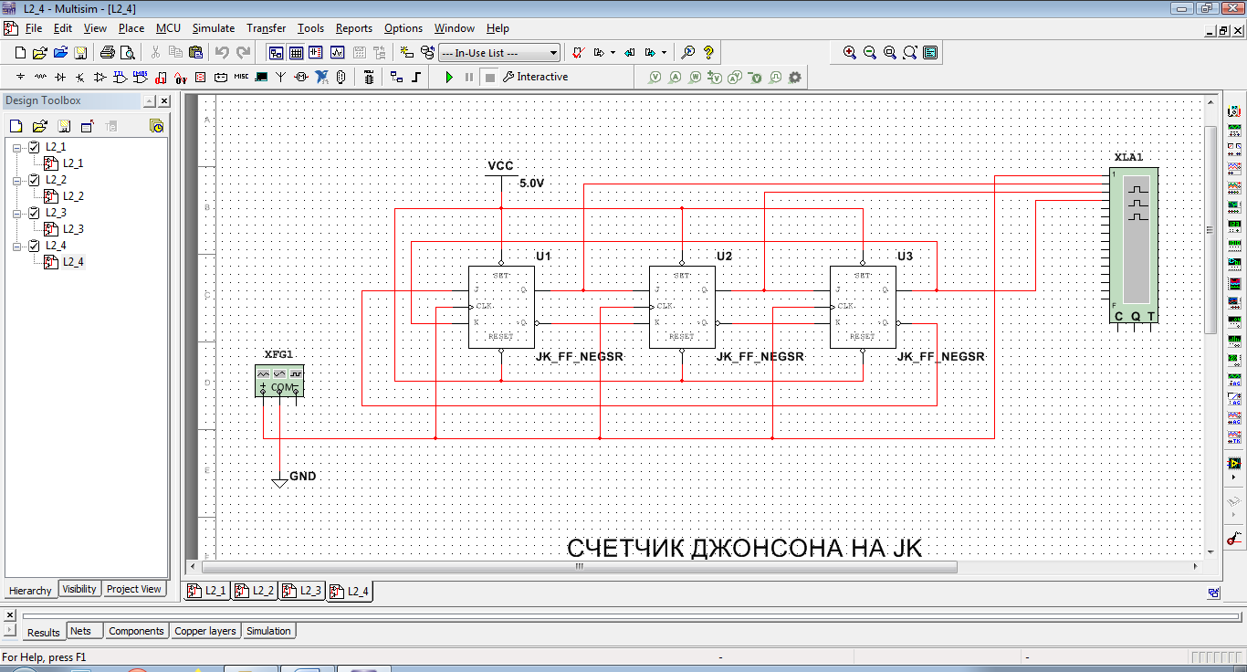Toggle the L2_3 design checkbox
Viewport: 1247px width, 672px height.
point(34,213)
